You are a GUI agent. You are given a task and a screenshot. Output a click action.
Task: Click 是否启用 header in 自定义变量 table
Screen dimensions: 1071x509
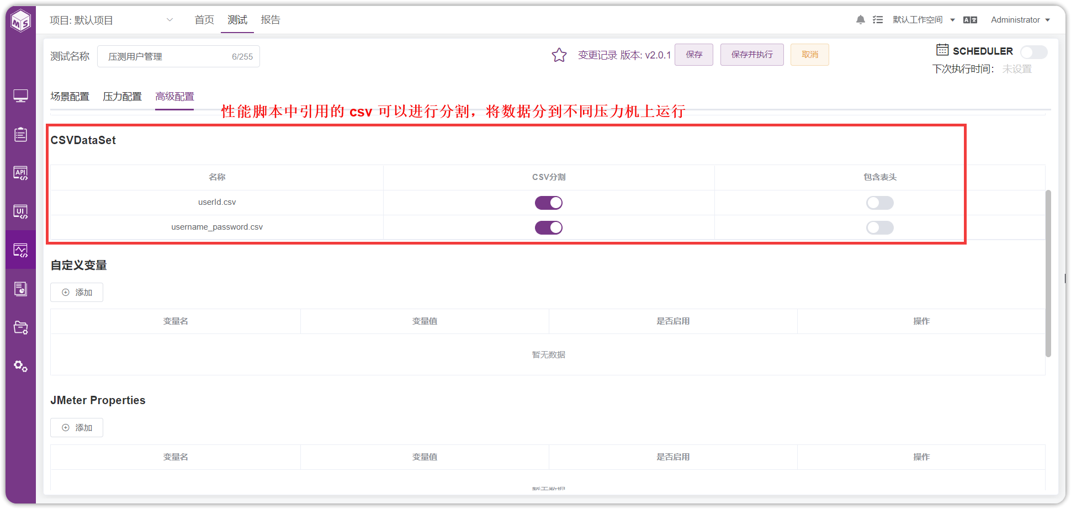coord(673,321)
